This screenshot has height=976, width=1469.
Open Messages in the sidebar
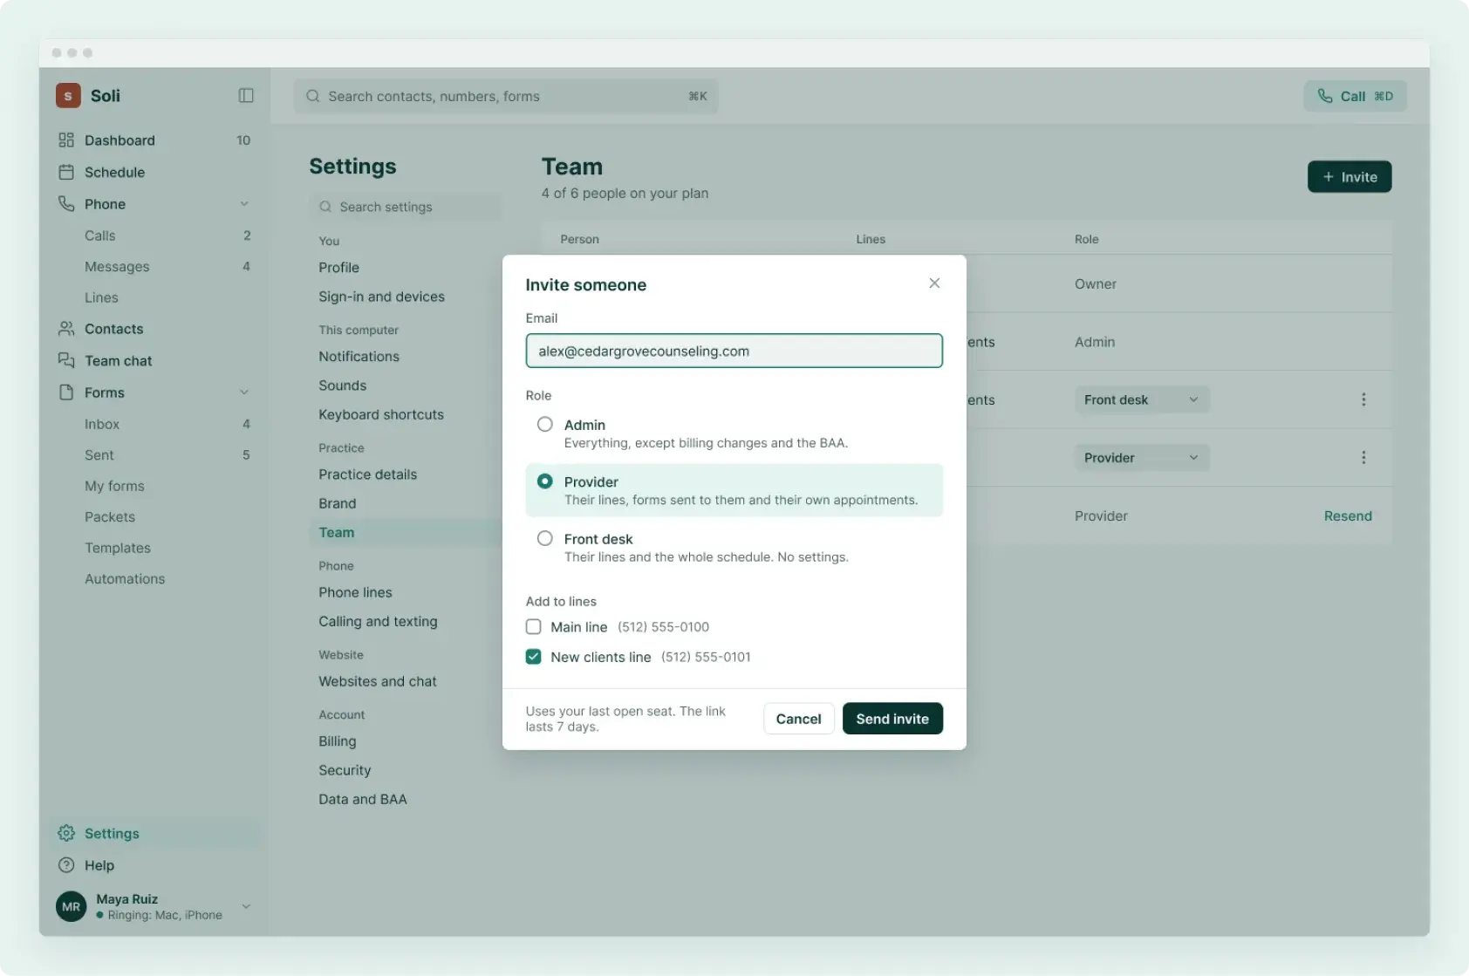coord(117,267)
